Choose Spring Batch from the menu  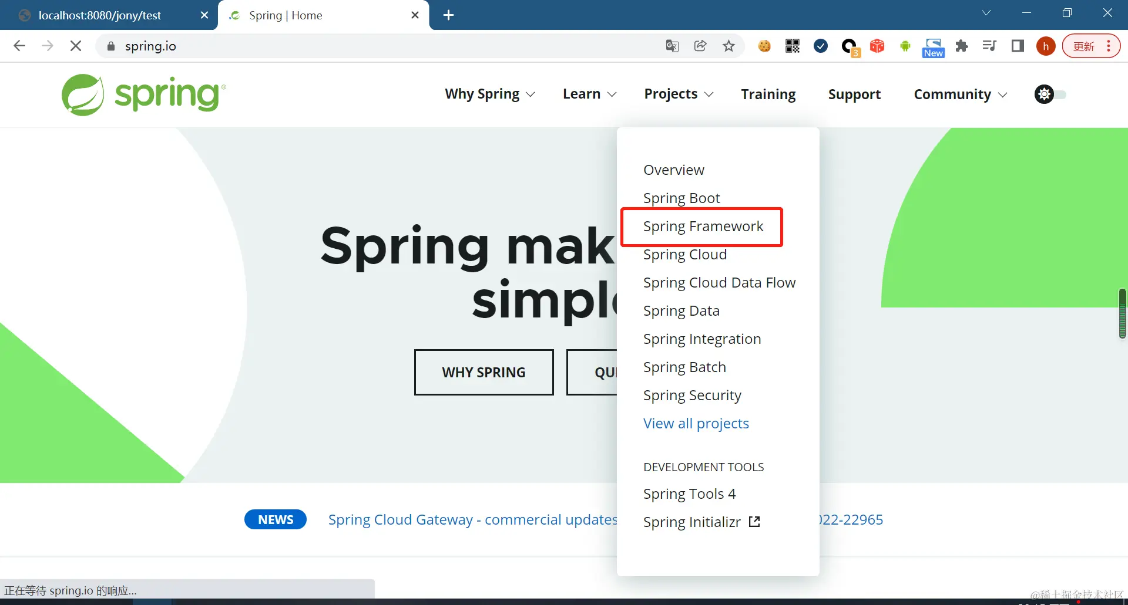684,367
